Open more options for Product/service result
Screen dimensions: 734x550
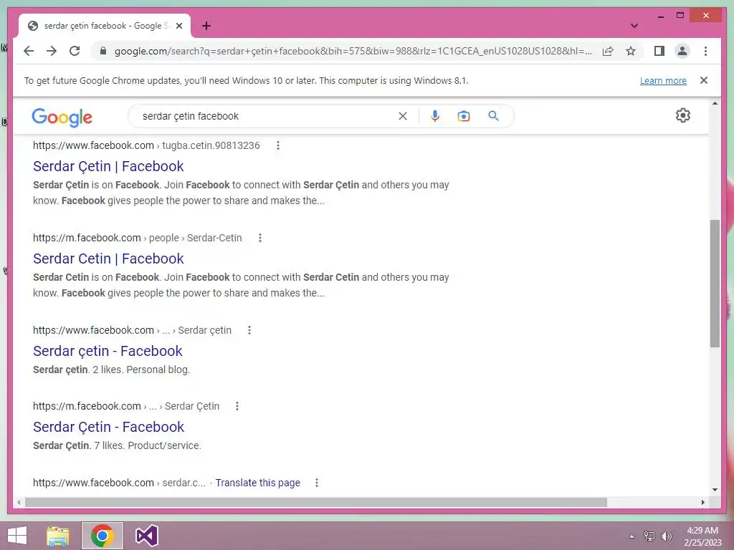tap(237, 406)
